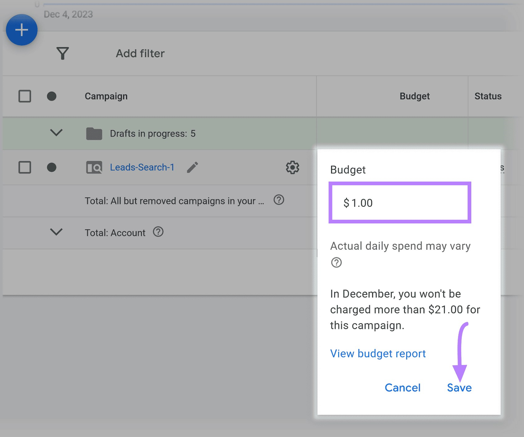Open the campaign settings gear icon

292,167
